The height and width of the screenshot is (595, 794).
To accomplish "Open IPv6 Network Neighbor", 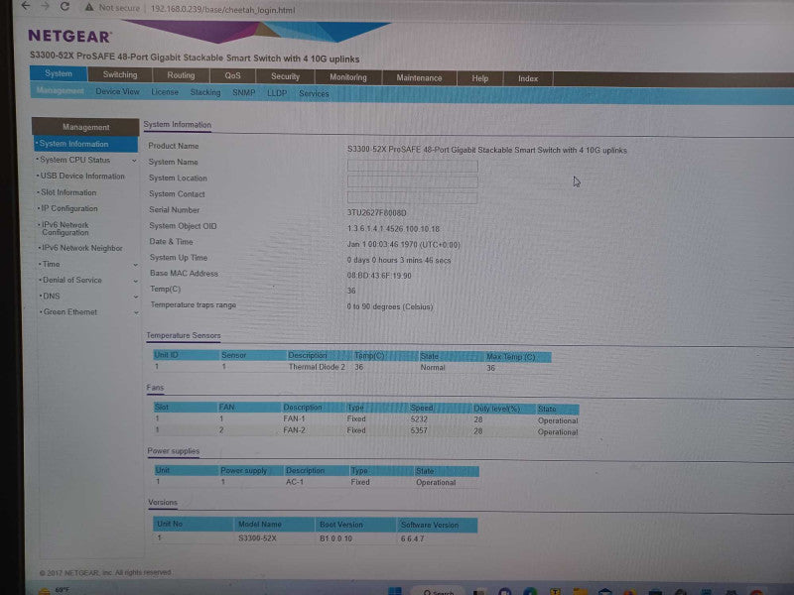I will click(x=81, y=248).
